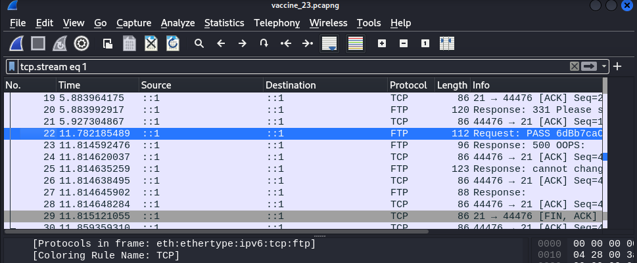Zoom out main window text
The image size is (637, 263).
[404, 43]
